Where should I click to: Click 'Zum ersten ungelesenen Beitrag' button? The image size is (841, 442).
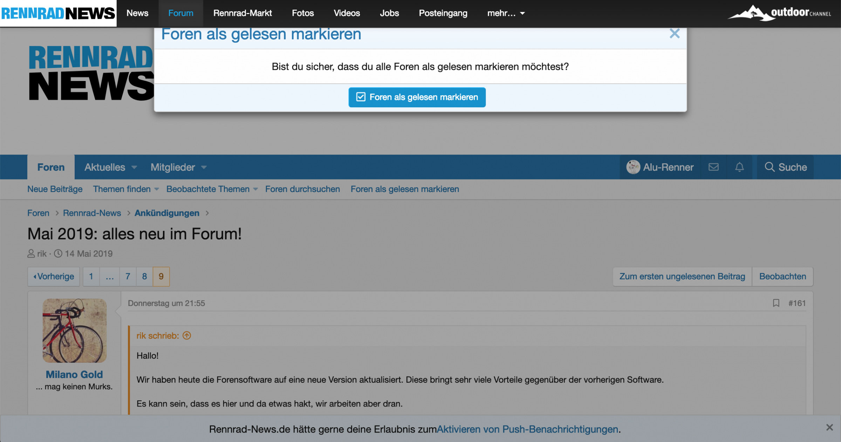(x=682, y=277)
